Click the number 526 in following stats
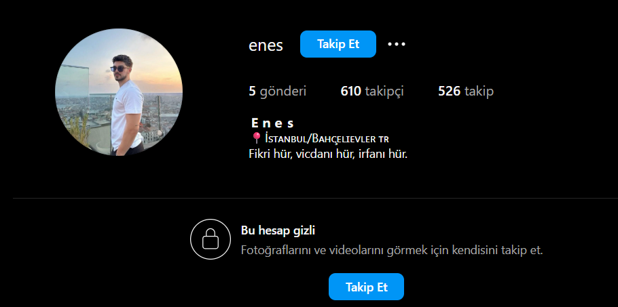The image size is (618, 307). pos(450,91)
